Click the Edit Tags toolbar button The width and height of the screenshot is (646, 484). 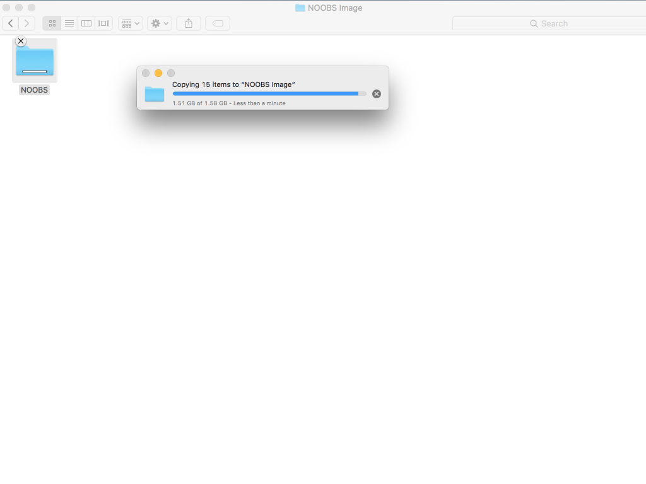[x=218, y=23]
